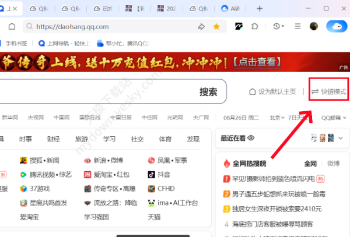350x237 pixels.
Task: Expand the history clock dropdown
Action: coord(279,27)
